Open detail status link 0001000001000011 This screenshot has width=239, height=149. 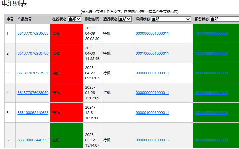[x=152, y=53]
